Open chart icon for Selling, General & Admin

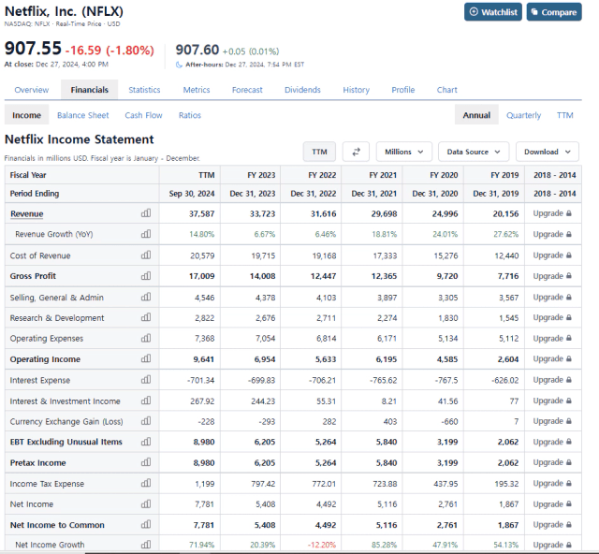146,297
